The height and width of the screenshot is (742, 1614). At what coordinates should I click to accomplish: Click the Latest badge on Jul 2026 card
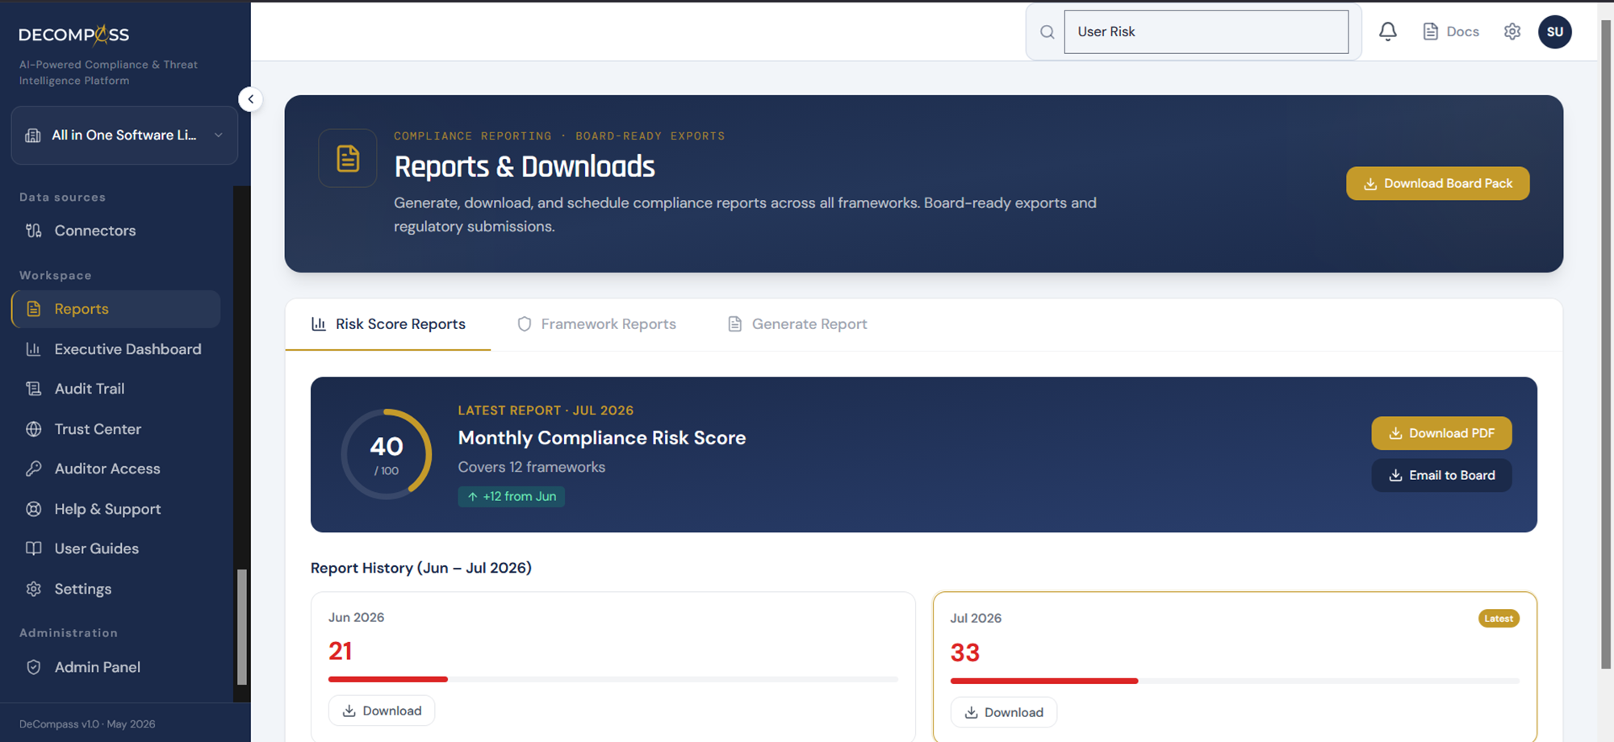1499,619
